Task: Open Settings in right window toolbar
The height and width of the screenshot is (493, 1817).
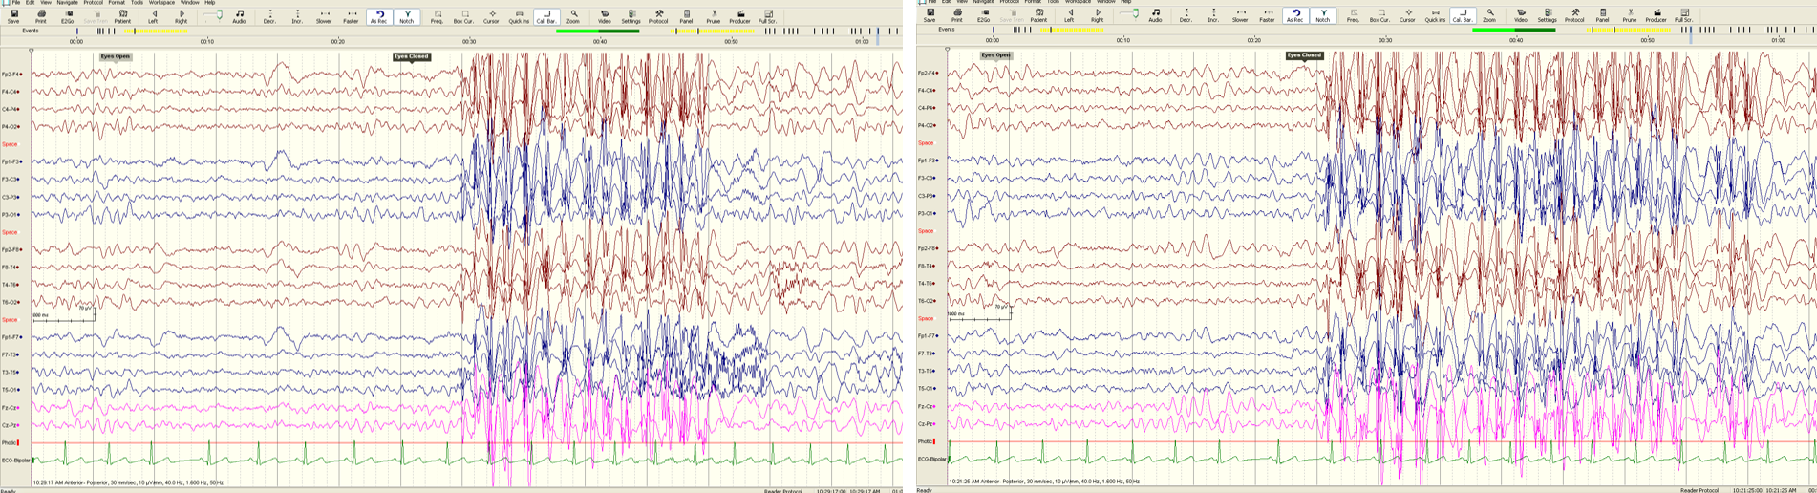Action: point(1547,15)
